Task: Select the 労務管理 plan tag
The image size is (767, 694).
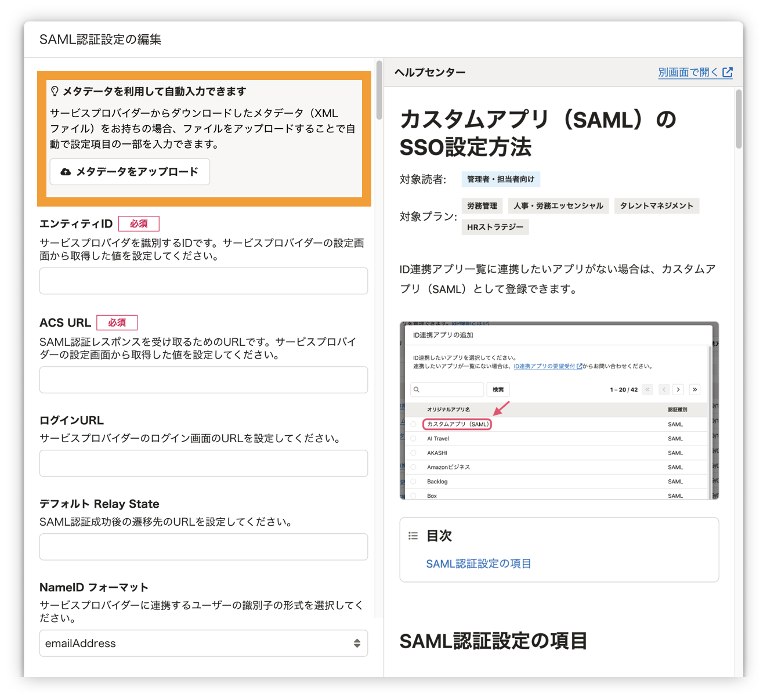Action: (x=482, y=205)
